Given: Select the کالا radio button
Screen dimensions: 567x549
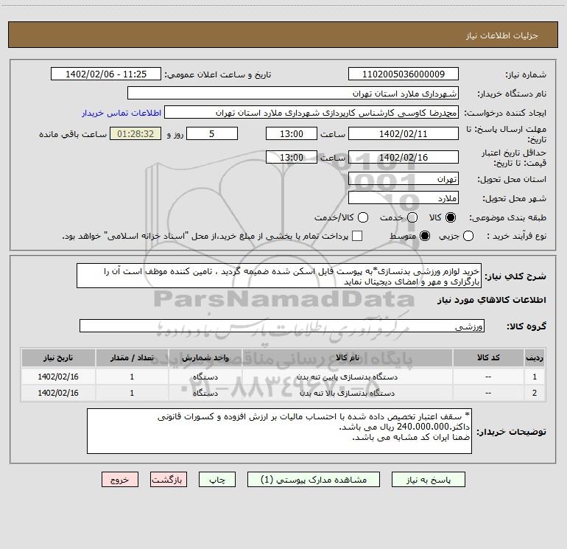Looking at the screenshot, I should pos(451,217).
